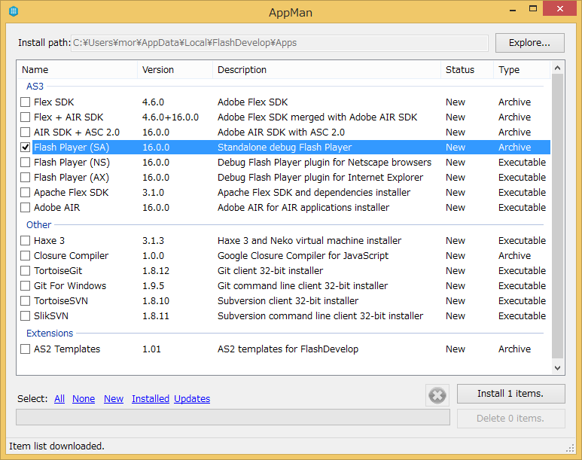582x460 pixels.
Task: Select the Apache Flex SDK checkbox
Action: tap(26, 192)
